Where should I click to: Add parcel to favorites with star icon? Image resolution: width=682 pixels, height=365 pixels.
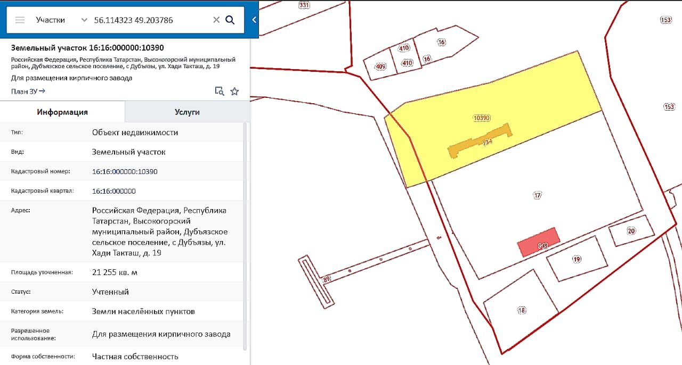pyautogui.click(x=234, y=91)
